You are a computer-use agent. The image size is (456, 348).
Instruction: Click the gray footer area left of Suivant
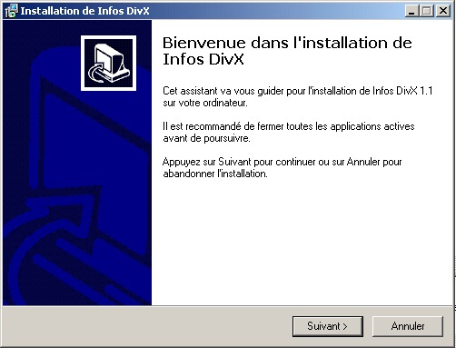click(x=147, y=326)
